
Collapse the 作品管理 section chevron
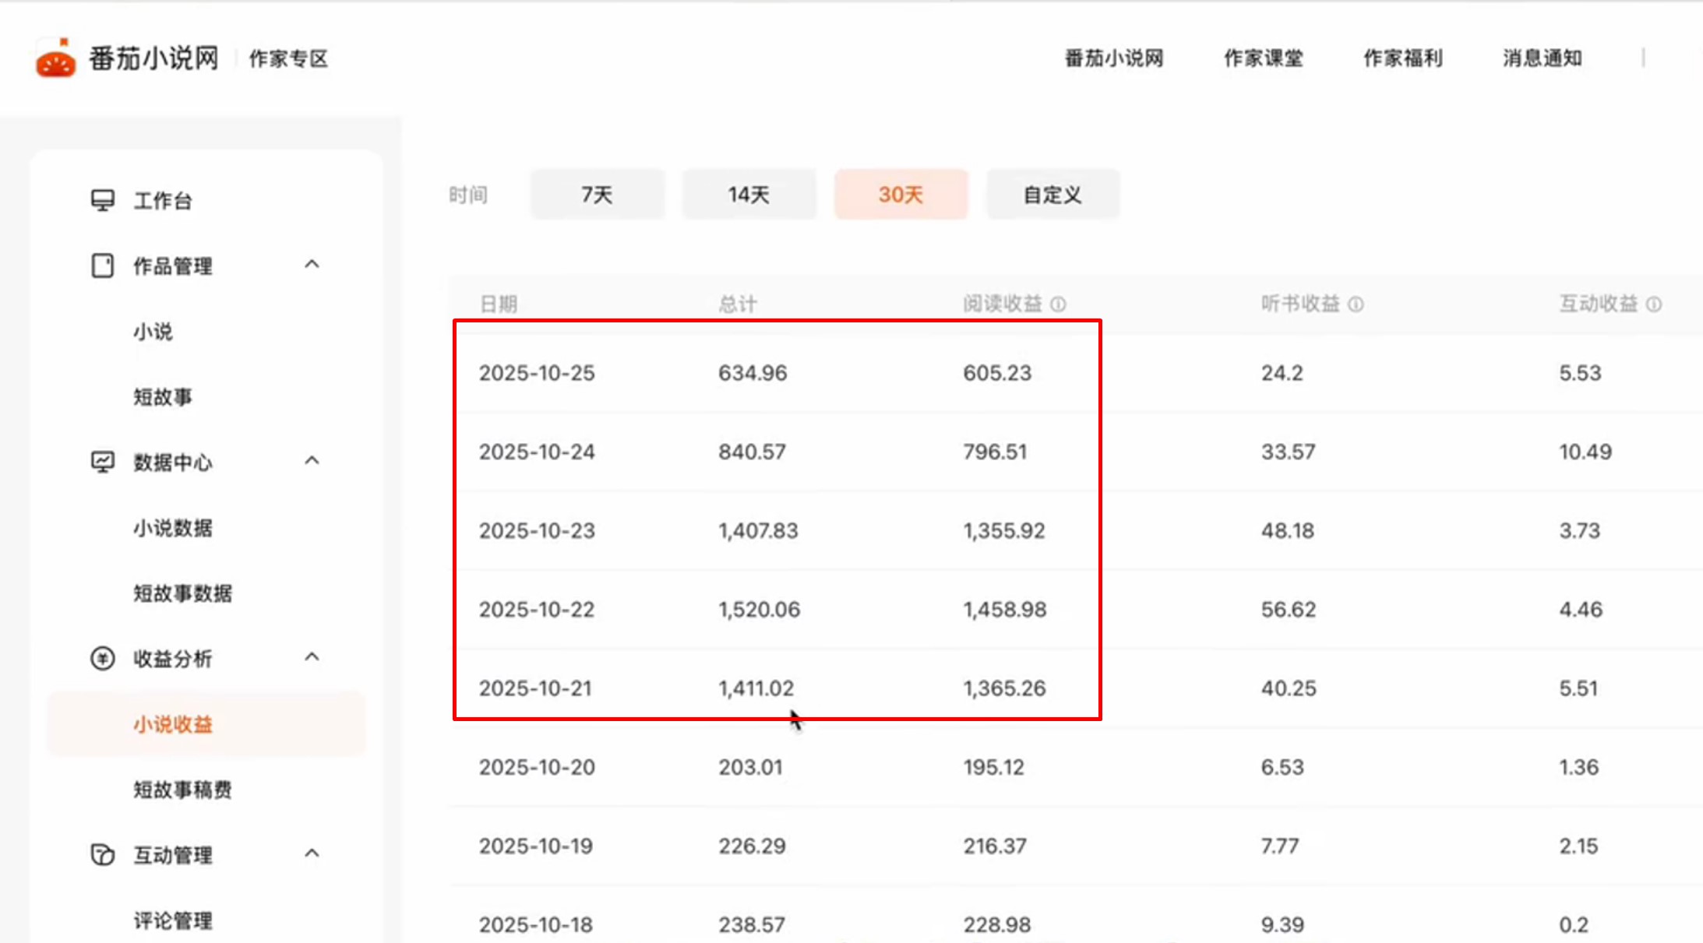pos(313,265)
